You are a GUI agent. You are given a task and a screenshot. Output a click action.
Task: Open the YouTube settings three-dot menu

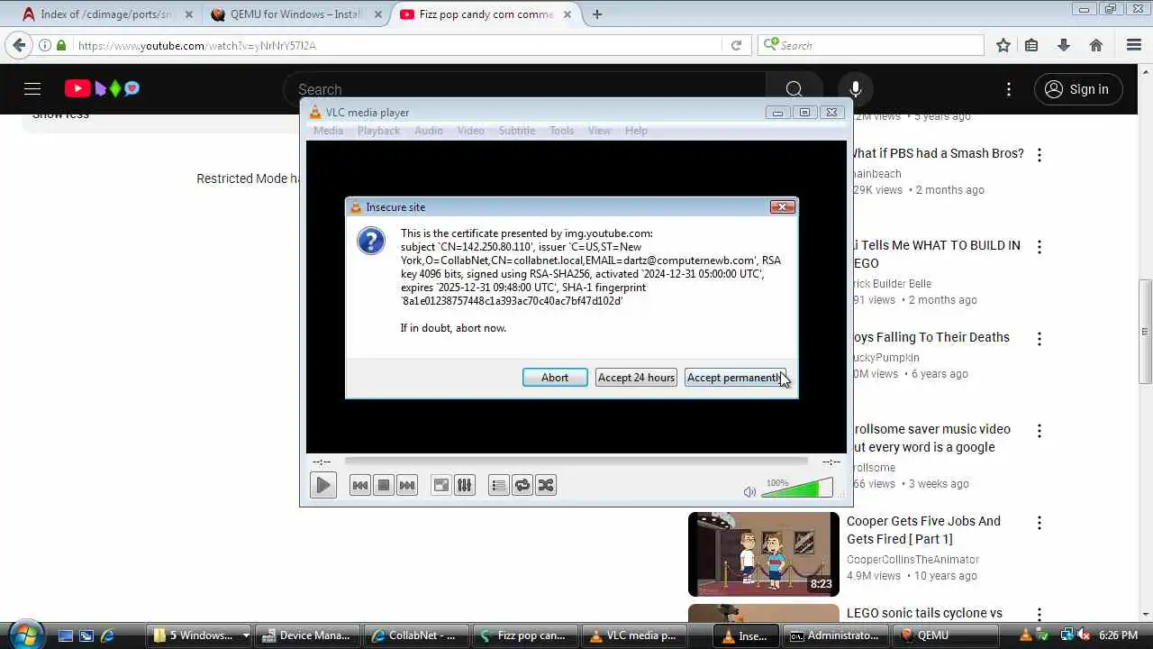1009,89
